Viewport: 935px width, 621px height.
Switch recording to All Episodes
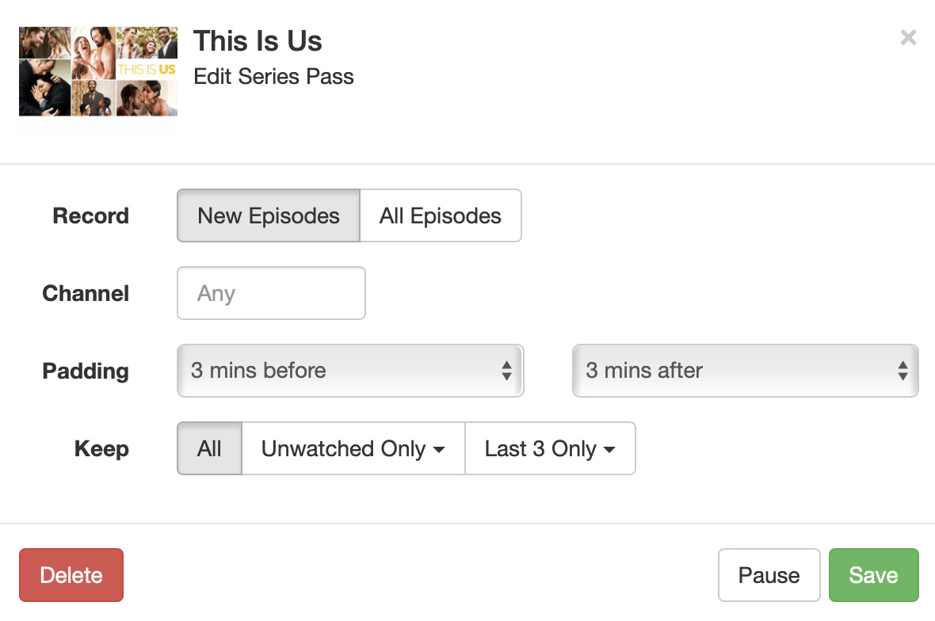click(441, 215)
